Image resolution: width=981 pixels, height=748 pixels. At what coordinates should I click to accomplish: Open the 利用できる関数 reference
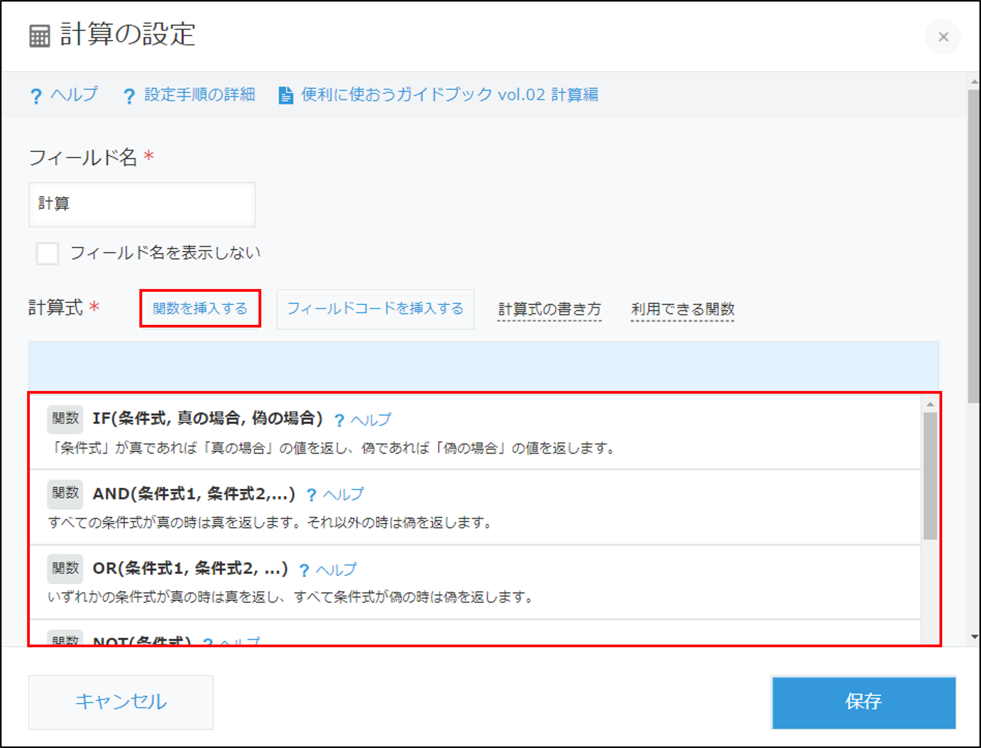pyautogui.click(x=682, y=309)
